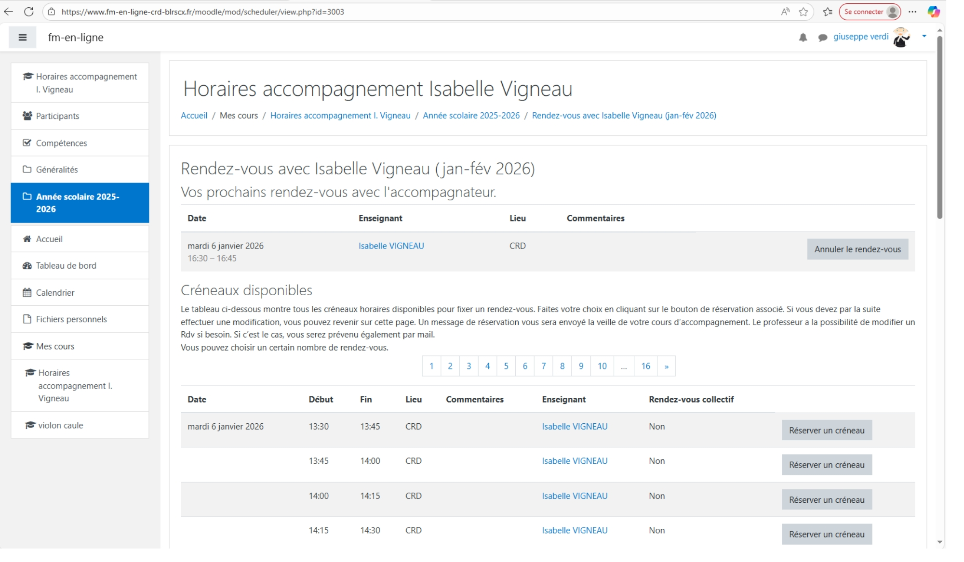This screenshot has width=964, height=562.
Task: Click the Accueil breadcrumb link
Action: (194, 116)
